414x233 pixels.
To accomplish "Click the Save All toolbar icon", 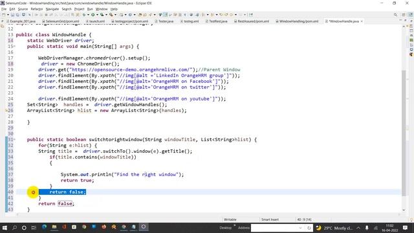I will click(x=17, y=15).
